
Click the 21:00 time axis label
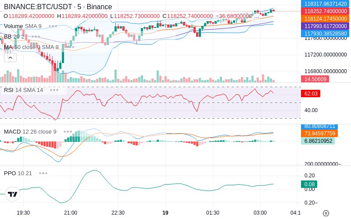click(71, 213)
